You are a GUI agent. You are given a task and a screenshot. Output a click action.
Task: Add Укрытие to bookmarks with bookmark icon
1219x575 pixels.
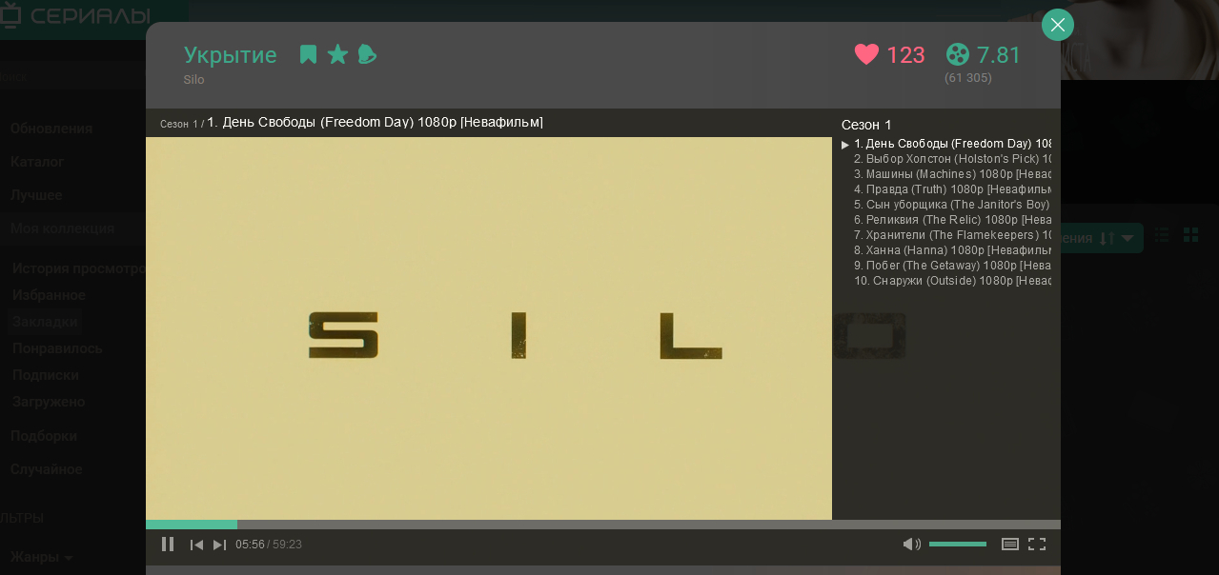coord(308,54)
